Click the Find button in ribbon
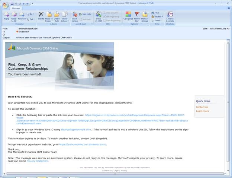 [155, 13]
